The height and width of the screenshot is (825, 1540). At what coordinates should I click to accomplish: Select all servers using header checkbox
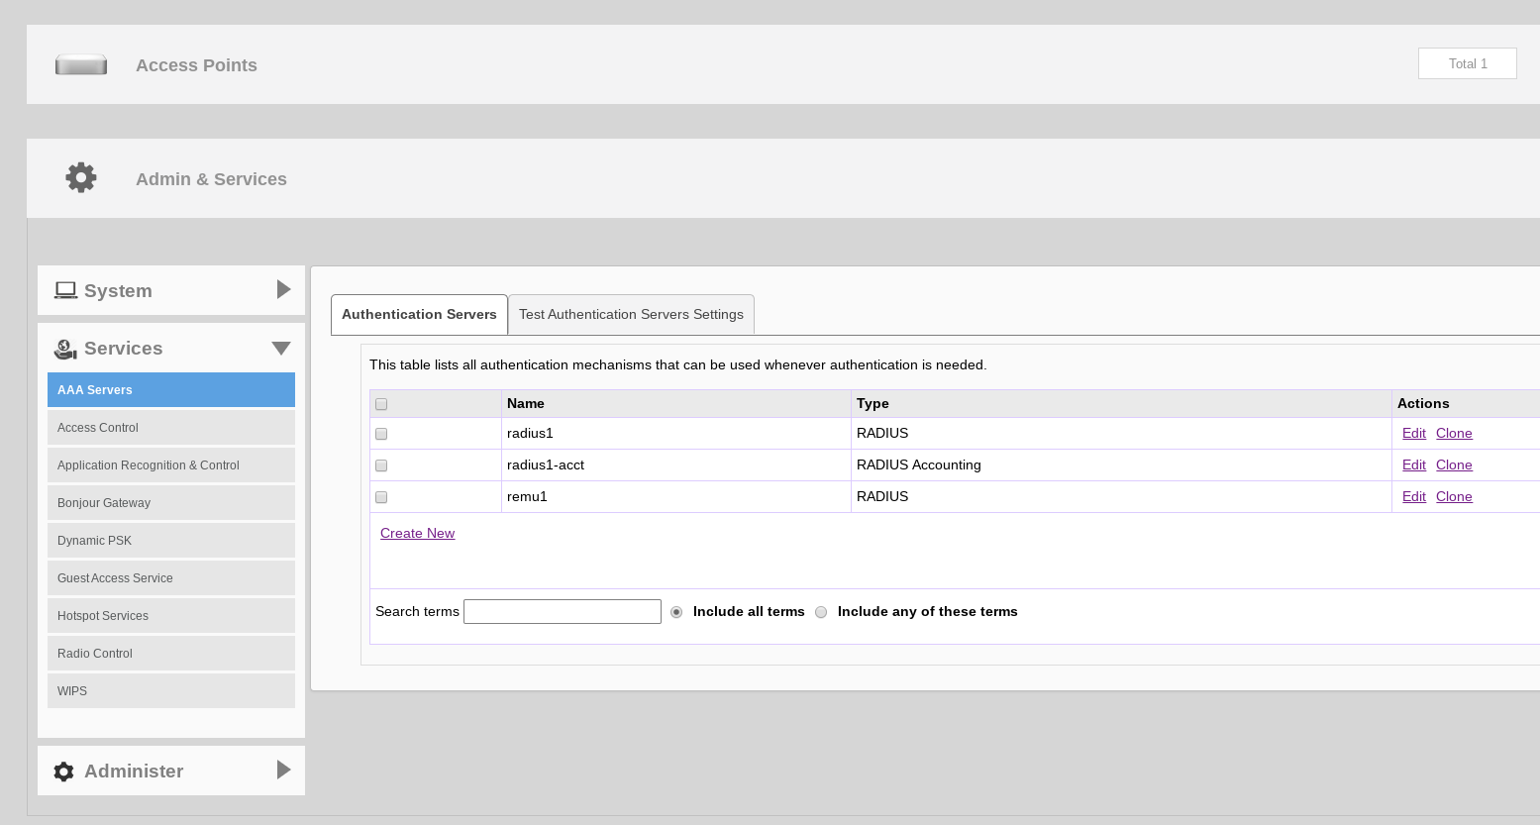coord(381,403)
